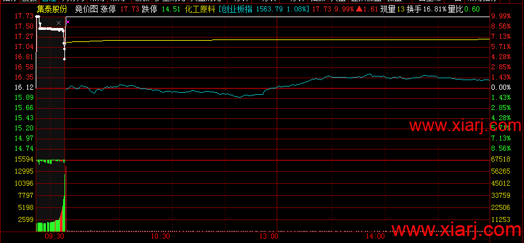Click the 竞价图 label
Viewport: 524px width, 243px height.
[x=86, y=10]
